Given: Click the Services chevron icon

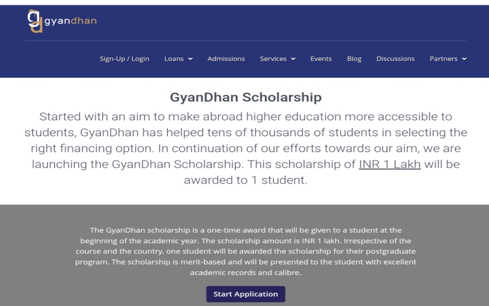Looking at the screenshot, I should point(294,59).
